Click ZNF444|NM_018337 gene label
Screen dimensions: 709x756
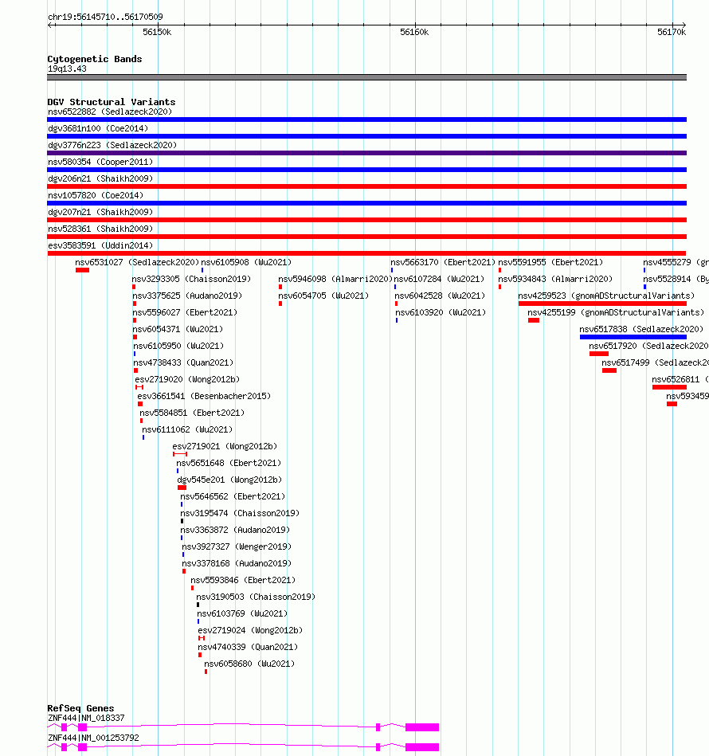coord(86,718)
